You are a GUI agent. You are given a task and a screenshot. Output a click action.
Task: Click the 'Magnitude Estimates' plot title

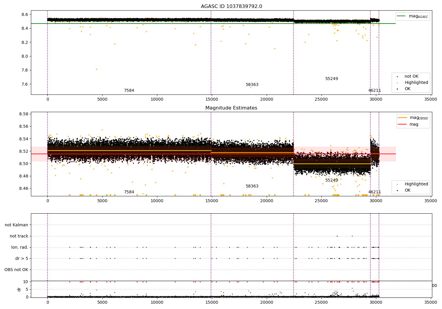point(231,108)
